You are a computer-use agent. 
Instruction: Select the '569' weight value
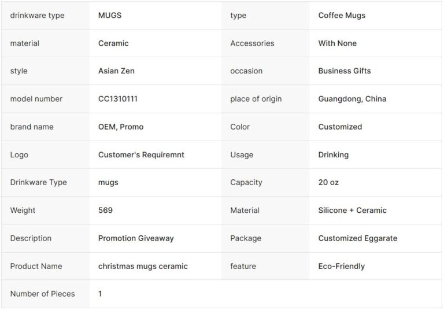105,211
